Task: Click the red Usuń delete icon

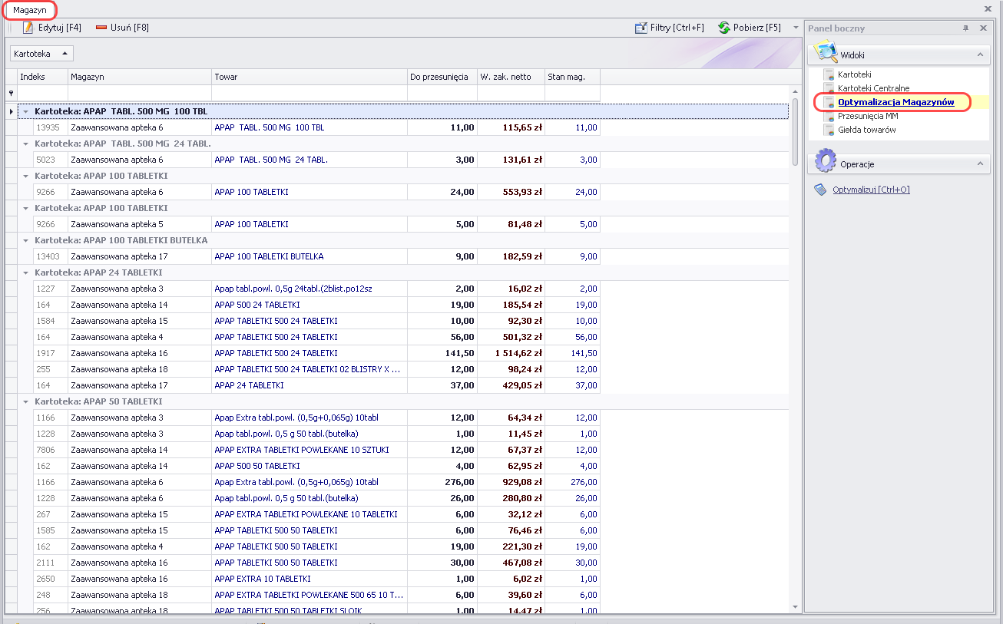Action: 101,28
